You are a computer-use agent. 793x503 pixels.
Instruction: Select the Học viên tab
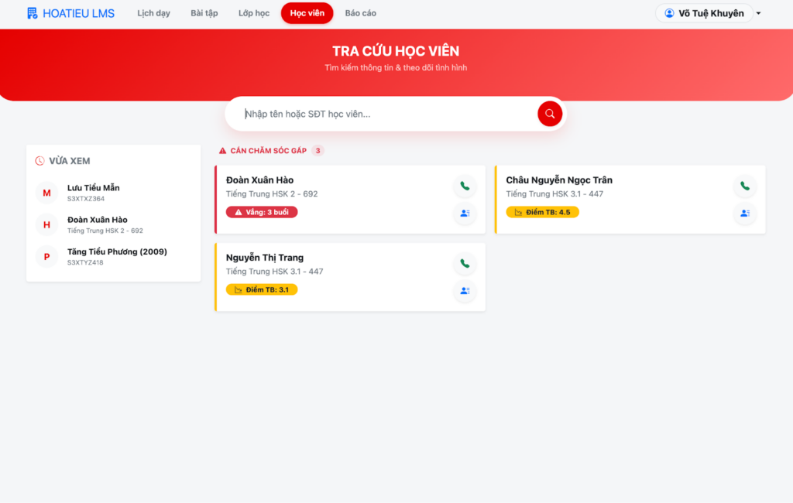click(x=307, y=13)
